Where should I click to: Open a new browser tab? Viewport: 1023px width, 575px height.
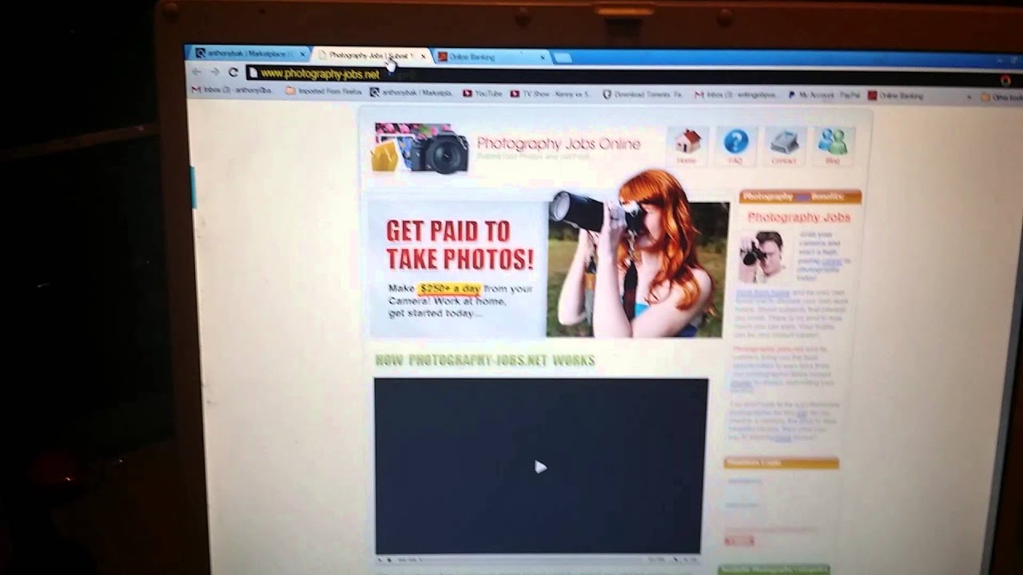[563, 57]
